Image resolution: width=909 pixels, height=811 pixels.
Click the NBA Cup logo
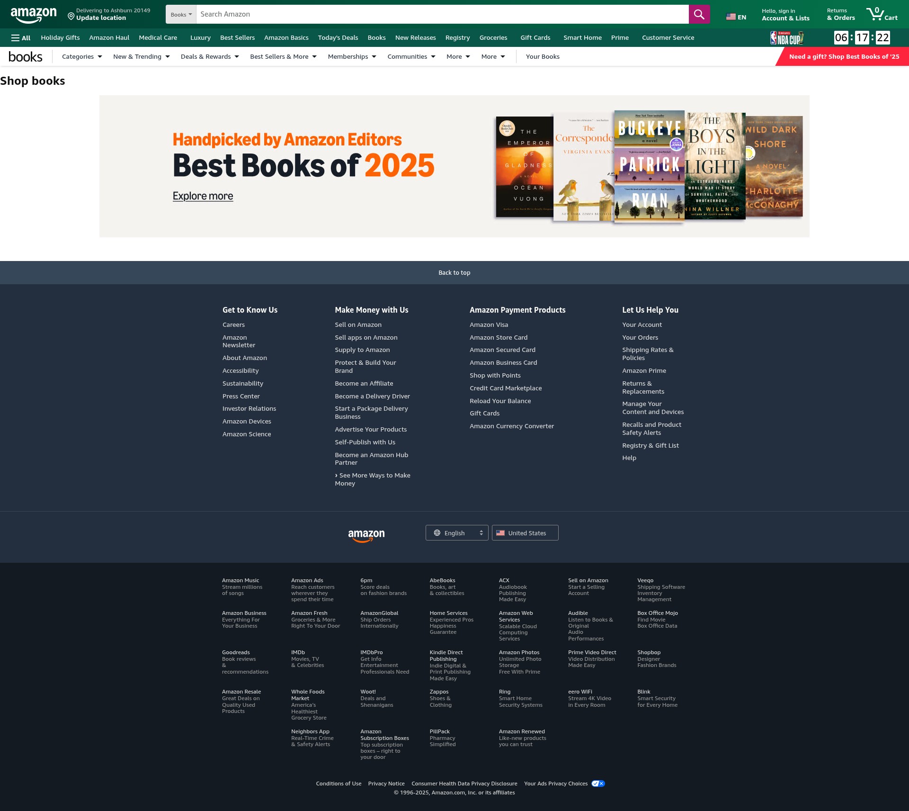(x=787, y=37)
